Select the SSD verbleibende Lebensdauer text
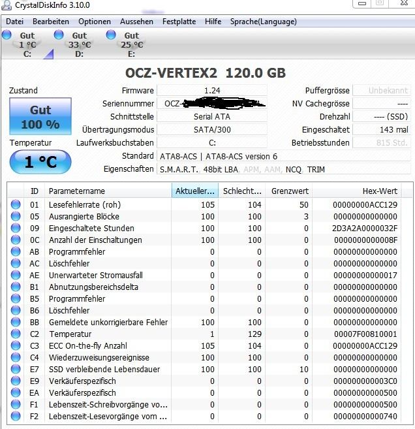Image resolution: width=415 pixels, height=429 pixels. [104, 370]
